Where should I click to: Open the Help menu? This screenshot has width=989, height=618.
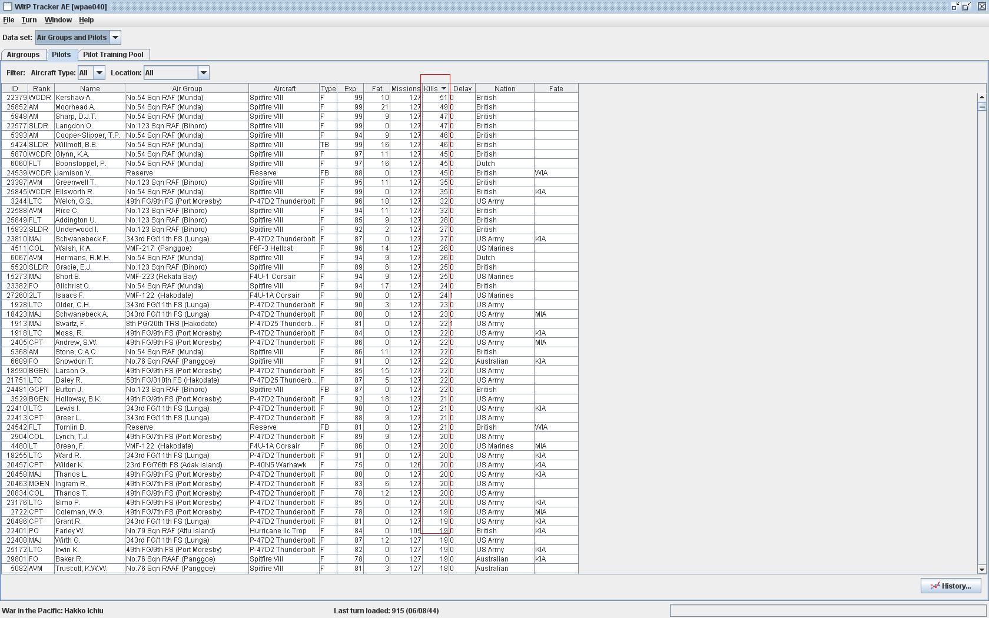87,20
